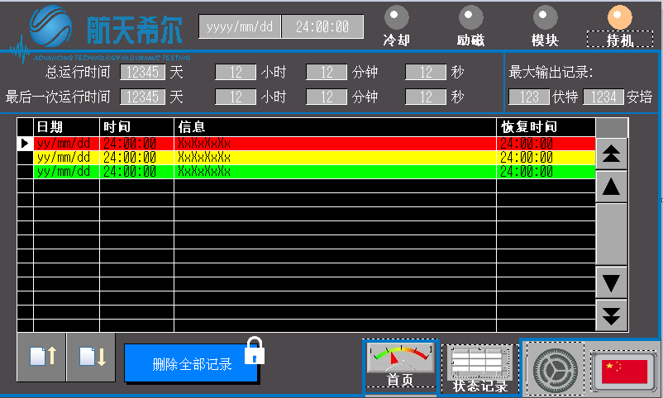Click the scrollbar track between arrows
The width and height of the screenshot is (663, 398).
click(x=612, y=233)
